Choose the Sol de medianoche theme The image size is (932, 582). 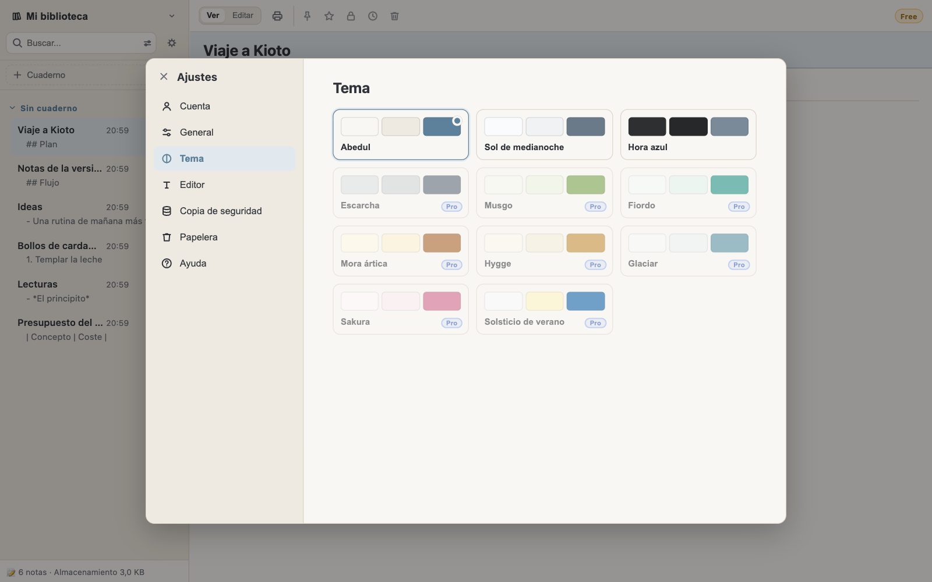544,134
